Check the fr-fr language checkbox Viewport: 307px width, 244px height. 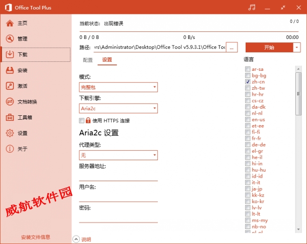pos(248,138)
